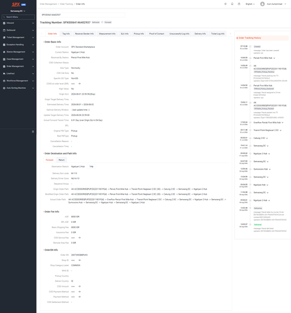Reveal the COGS at order level value

coord(80,84)
